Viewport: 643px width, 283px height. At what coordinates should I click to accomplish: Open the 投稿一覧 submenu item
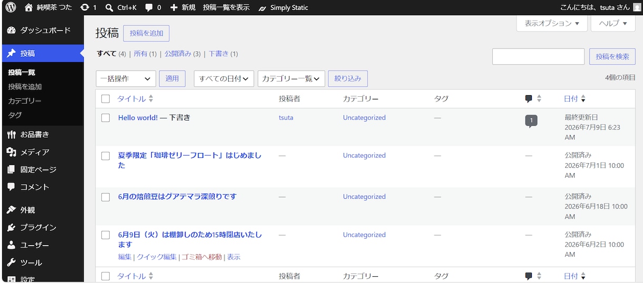tap(22, 73)
